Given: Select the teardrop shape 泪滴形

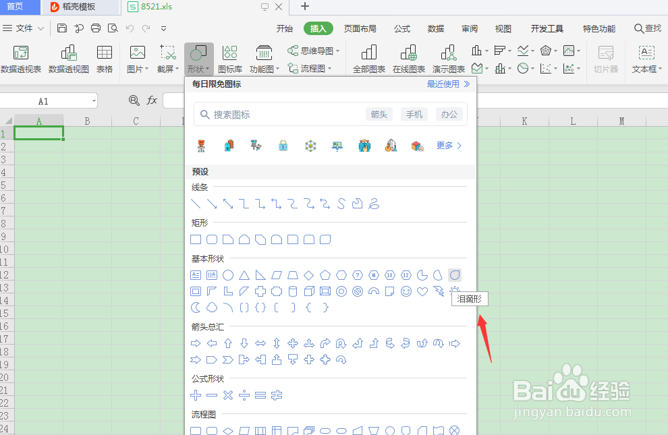Looking at the screenshot, I should click(x=454, y=274).
